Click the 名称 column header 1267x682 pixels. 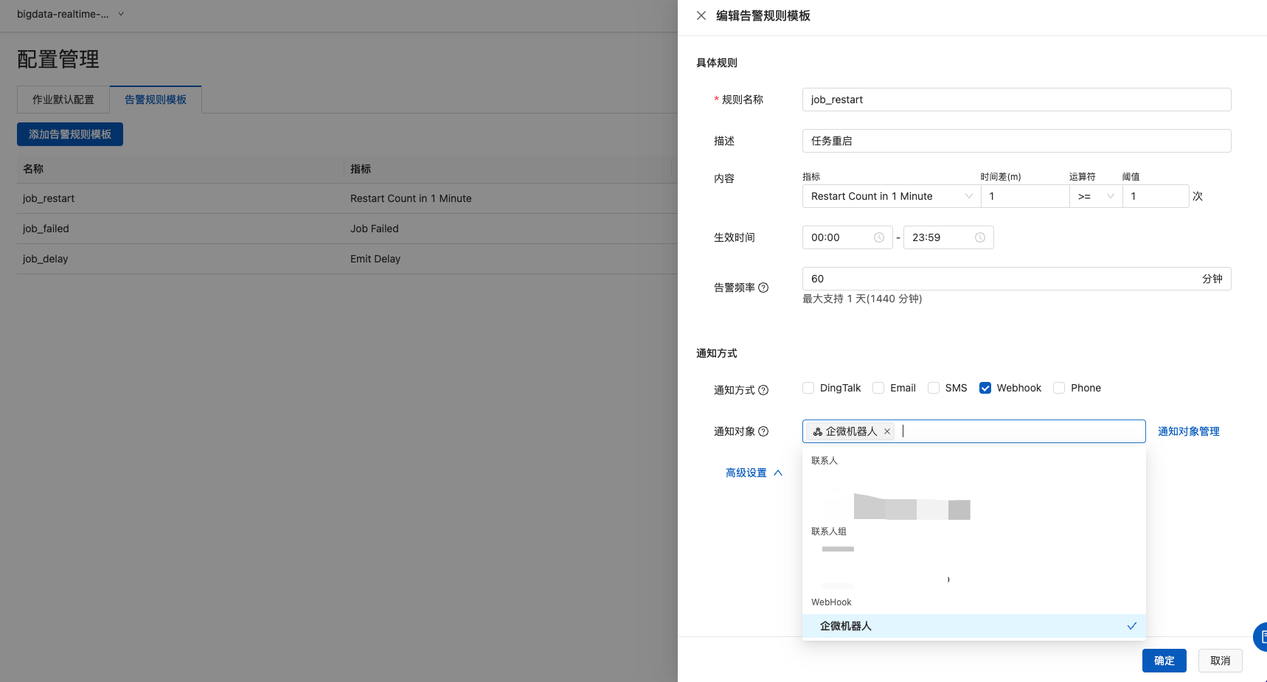pyautogui.click(x=33, y=169)
